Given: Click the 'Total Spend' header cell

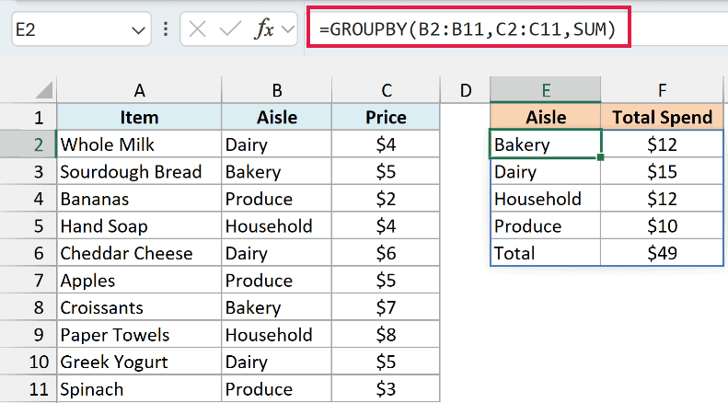Looking at the screenshot, I should (x=662, y=118).
